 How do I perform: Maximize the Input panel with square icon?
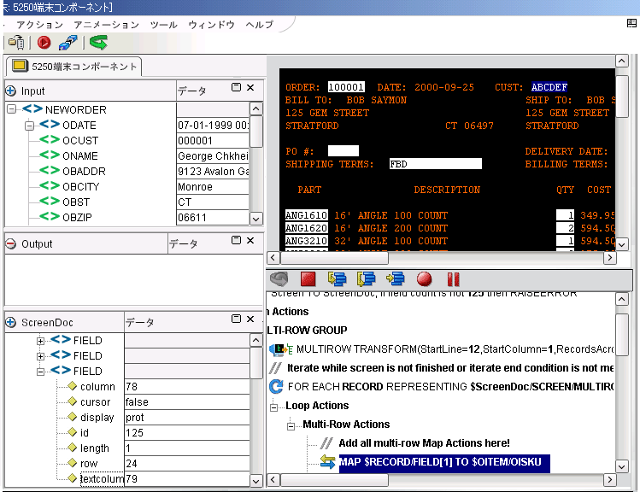tap(237, 88)
